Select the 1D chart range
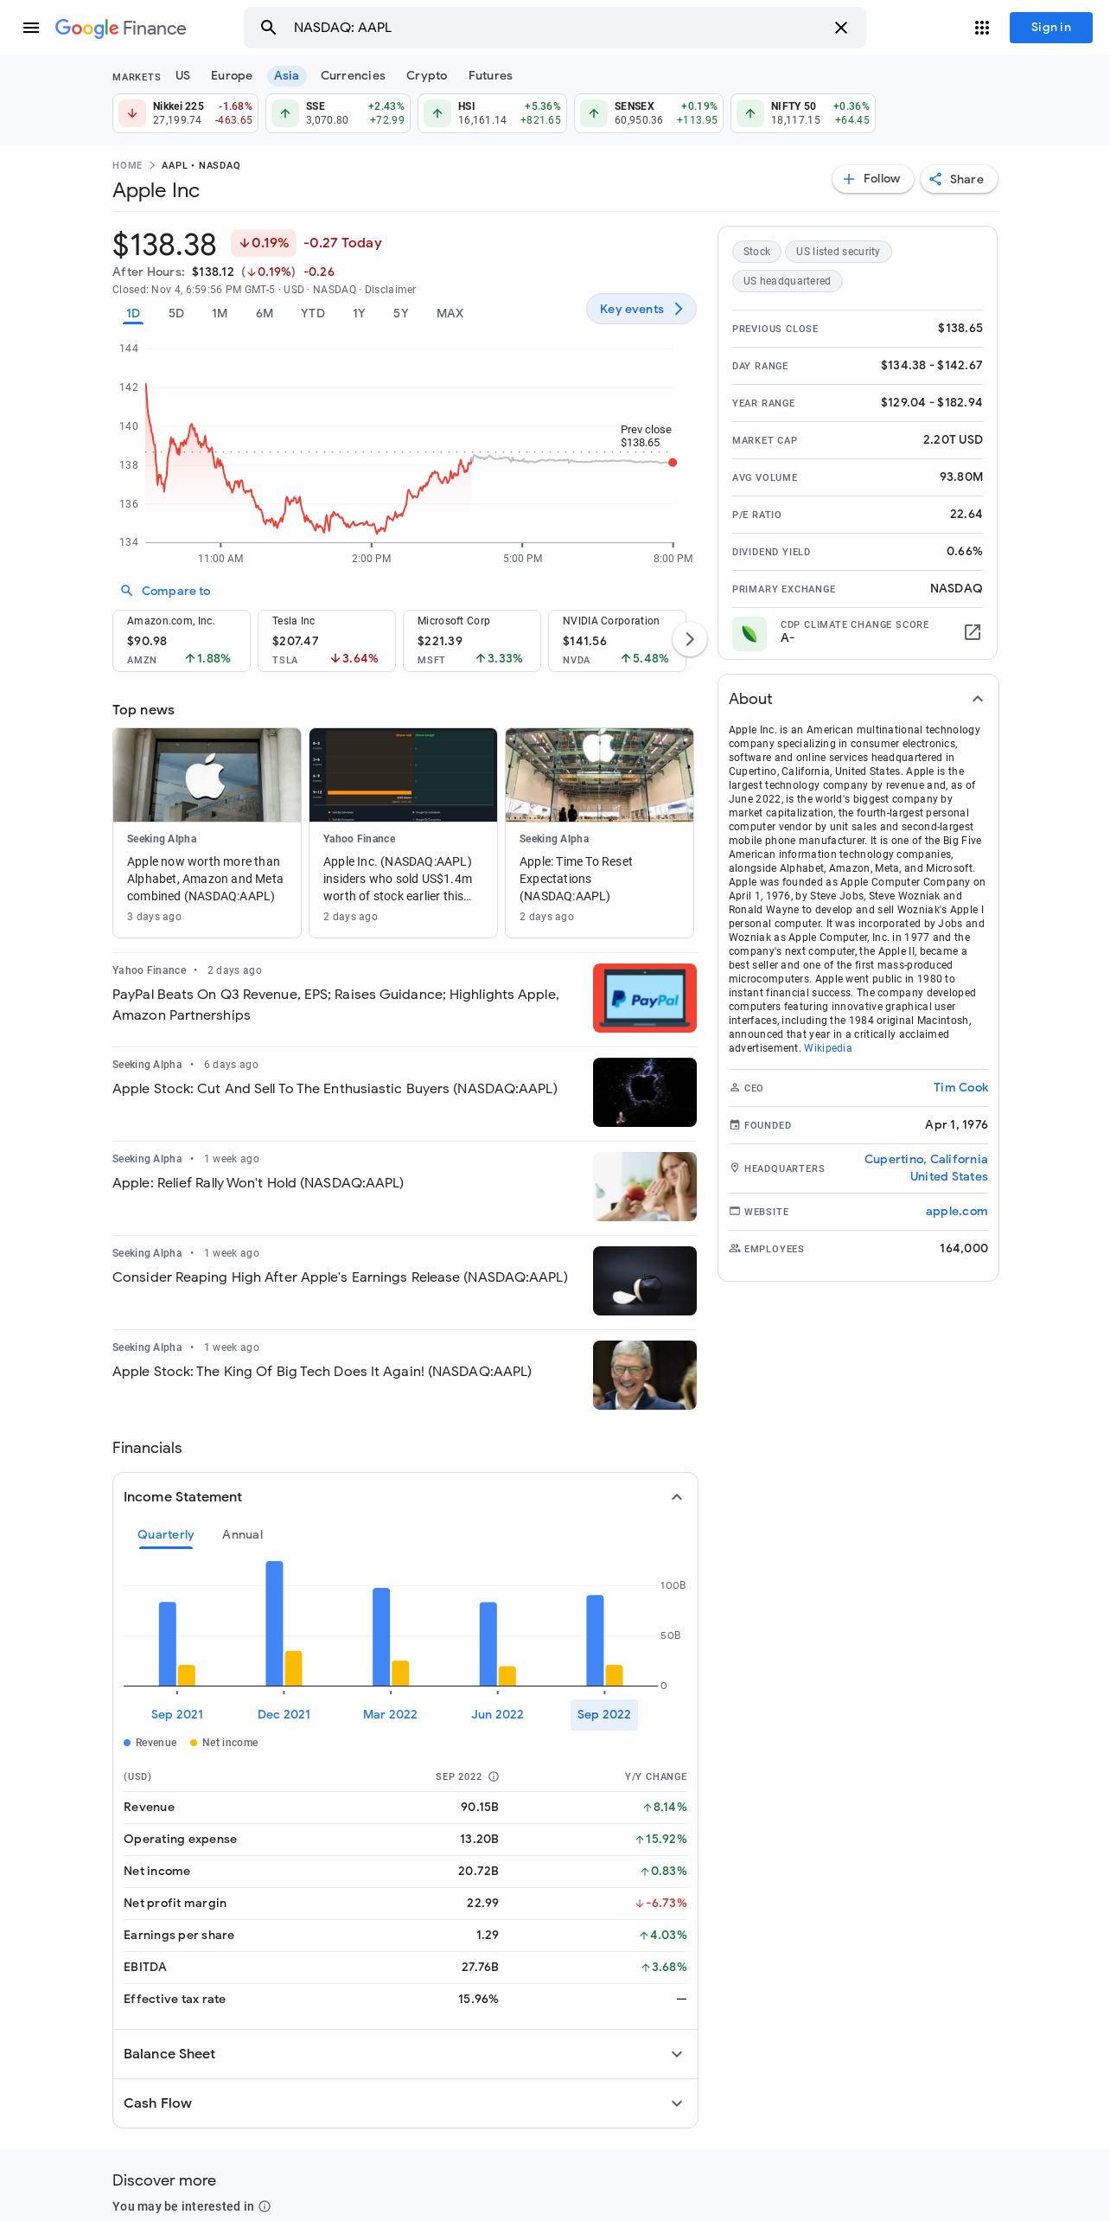1110x2221 pixels. (133, 313)
